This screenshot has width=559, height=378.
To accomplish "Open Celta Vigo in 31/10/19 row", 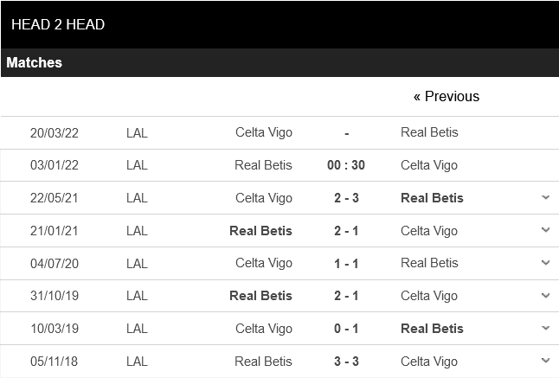I will pos(429,296).
